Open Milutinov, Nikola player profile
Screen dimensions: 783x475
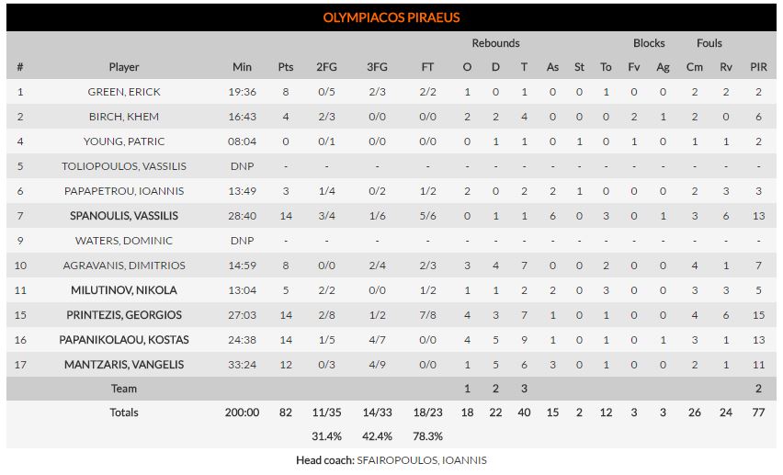tap(124, 290)
